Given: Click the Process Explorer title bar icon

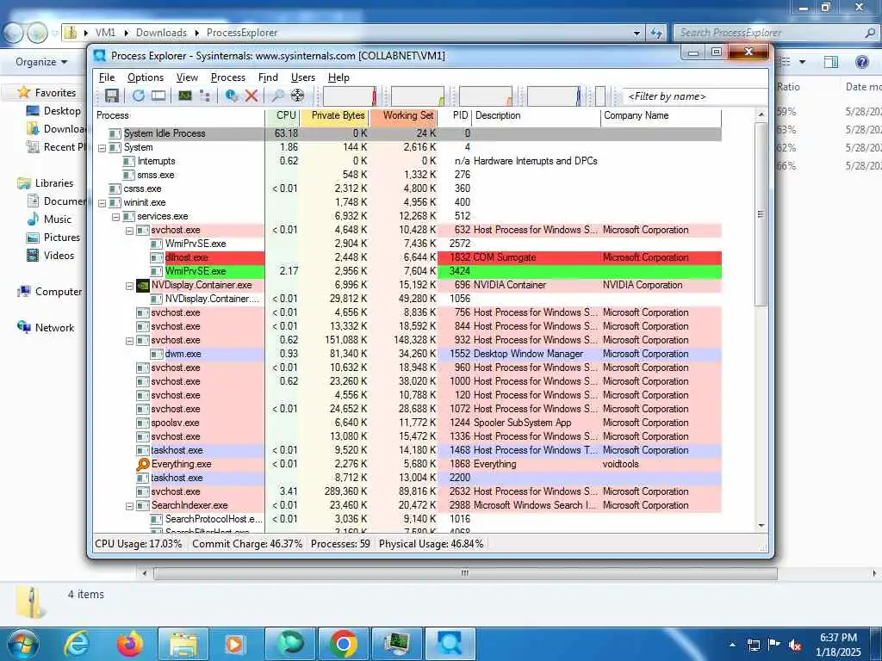Looking at the screenshot, I should (100, 56).
